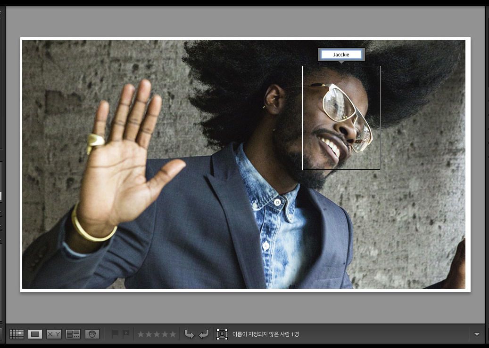This screenshot has height=348, width=489.
Task: Toggle the Draw Face Region tool
Action: pos(222,334)
